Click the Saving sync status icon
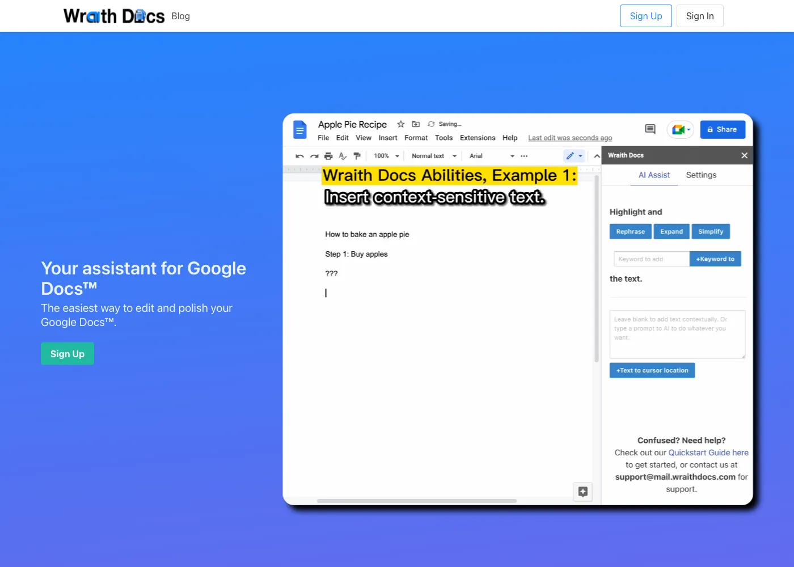 (x=431, y=124)
